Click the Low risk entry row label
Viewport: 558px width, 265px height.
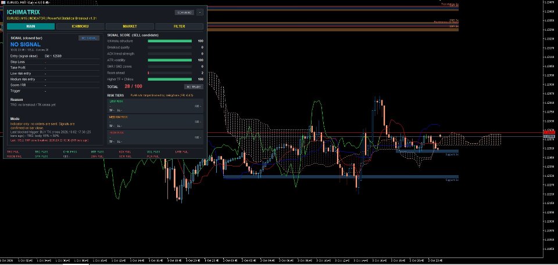pos(20,74)
